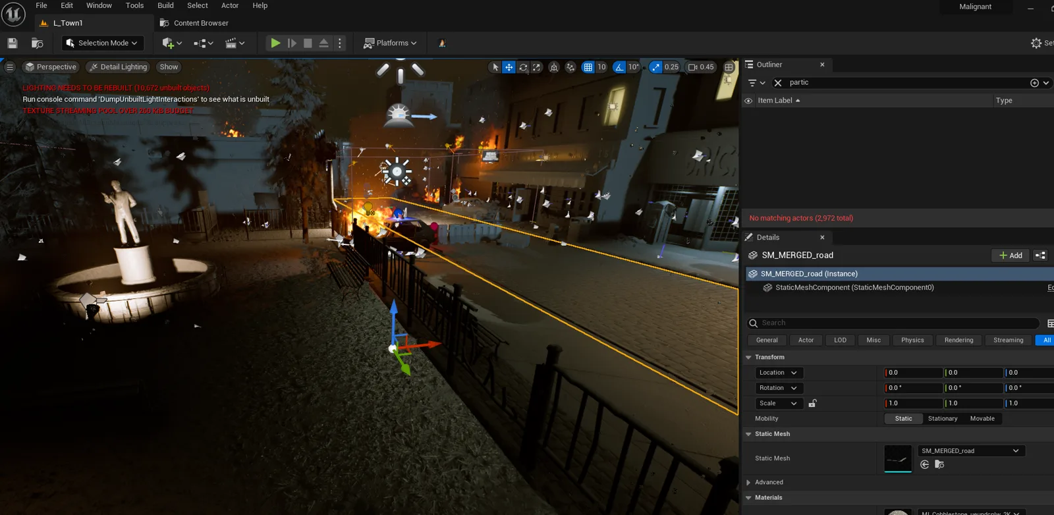The image size is (1054, 515).
Task: Toggle scale snapping
Action: tap(655, 67)
